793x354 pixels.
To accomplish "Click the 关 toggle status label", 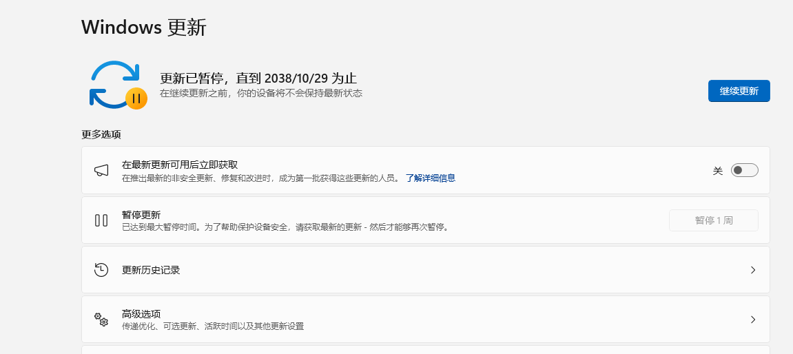I will tap(718, 171).
